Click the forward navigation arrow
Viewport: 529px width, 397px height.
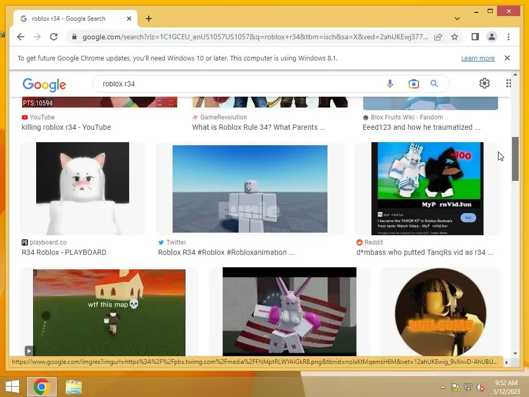coord(37,37)
